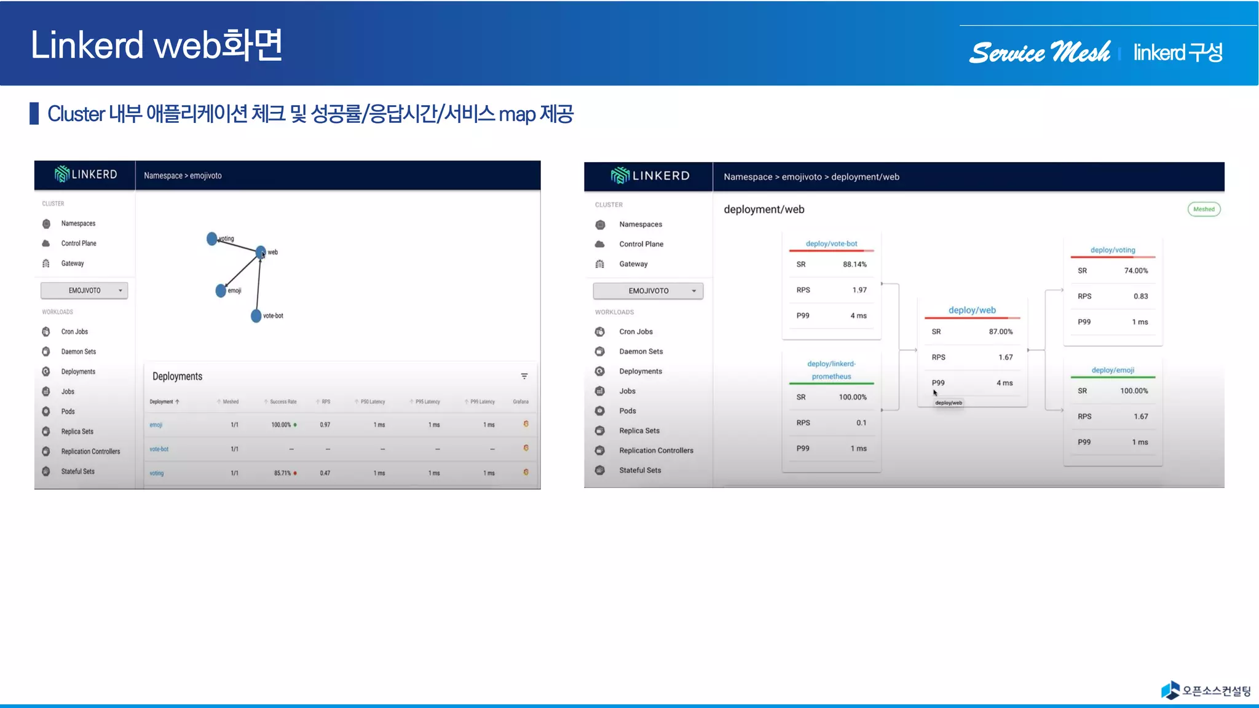
Task: Select Jobs icon in right dashboard
Action: click(600, 391)
